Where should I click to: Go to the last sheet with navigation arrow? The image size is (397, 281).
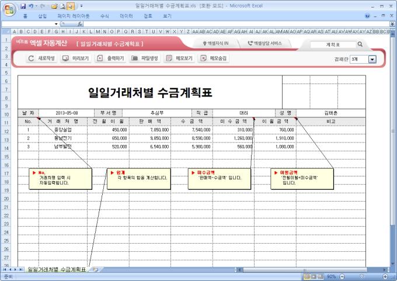21,269
